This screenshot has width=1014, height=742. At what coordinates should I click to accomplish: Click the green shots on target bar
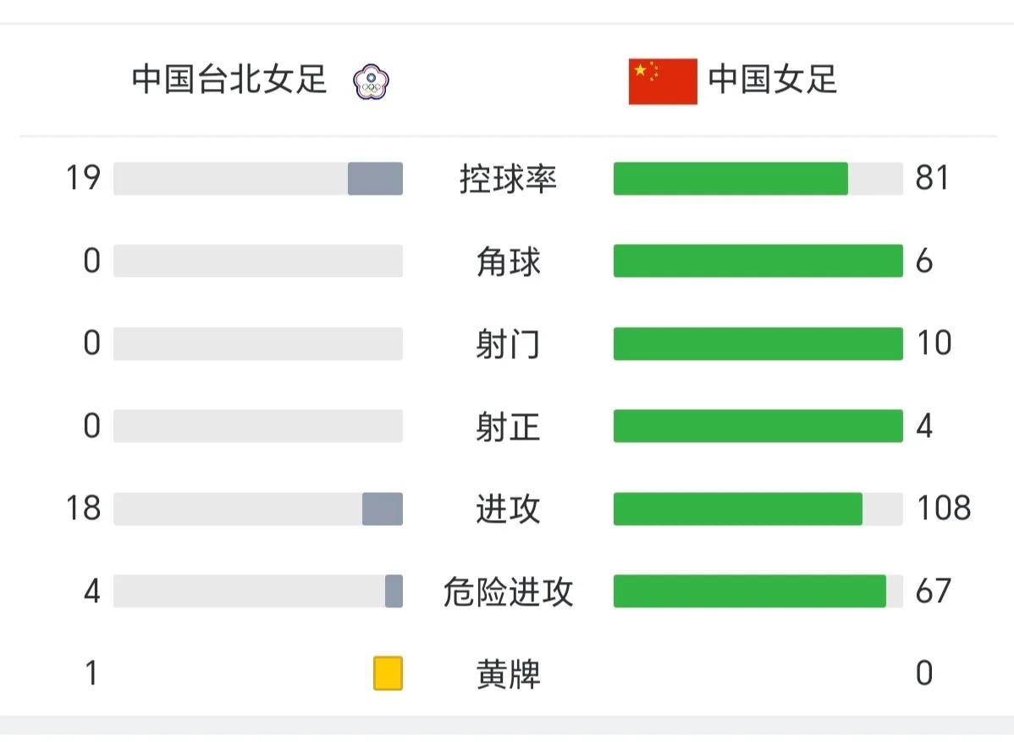[x=758, y=426]
